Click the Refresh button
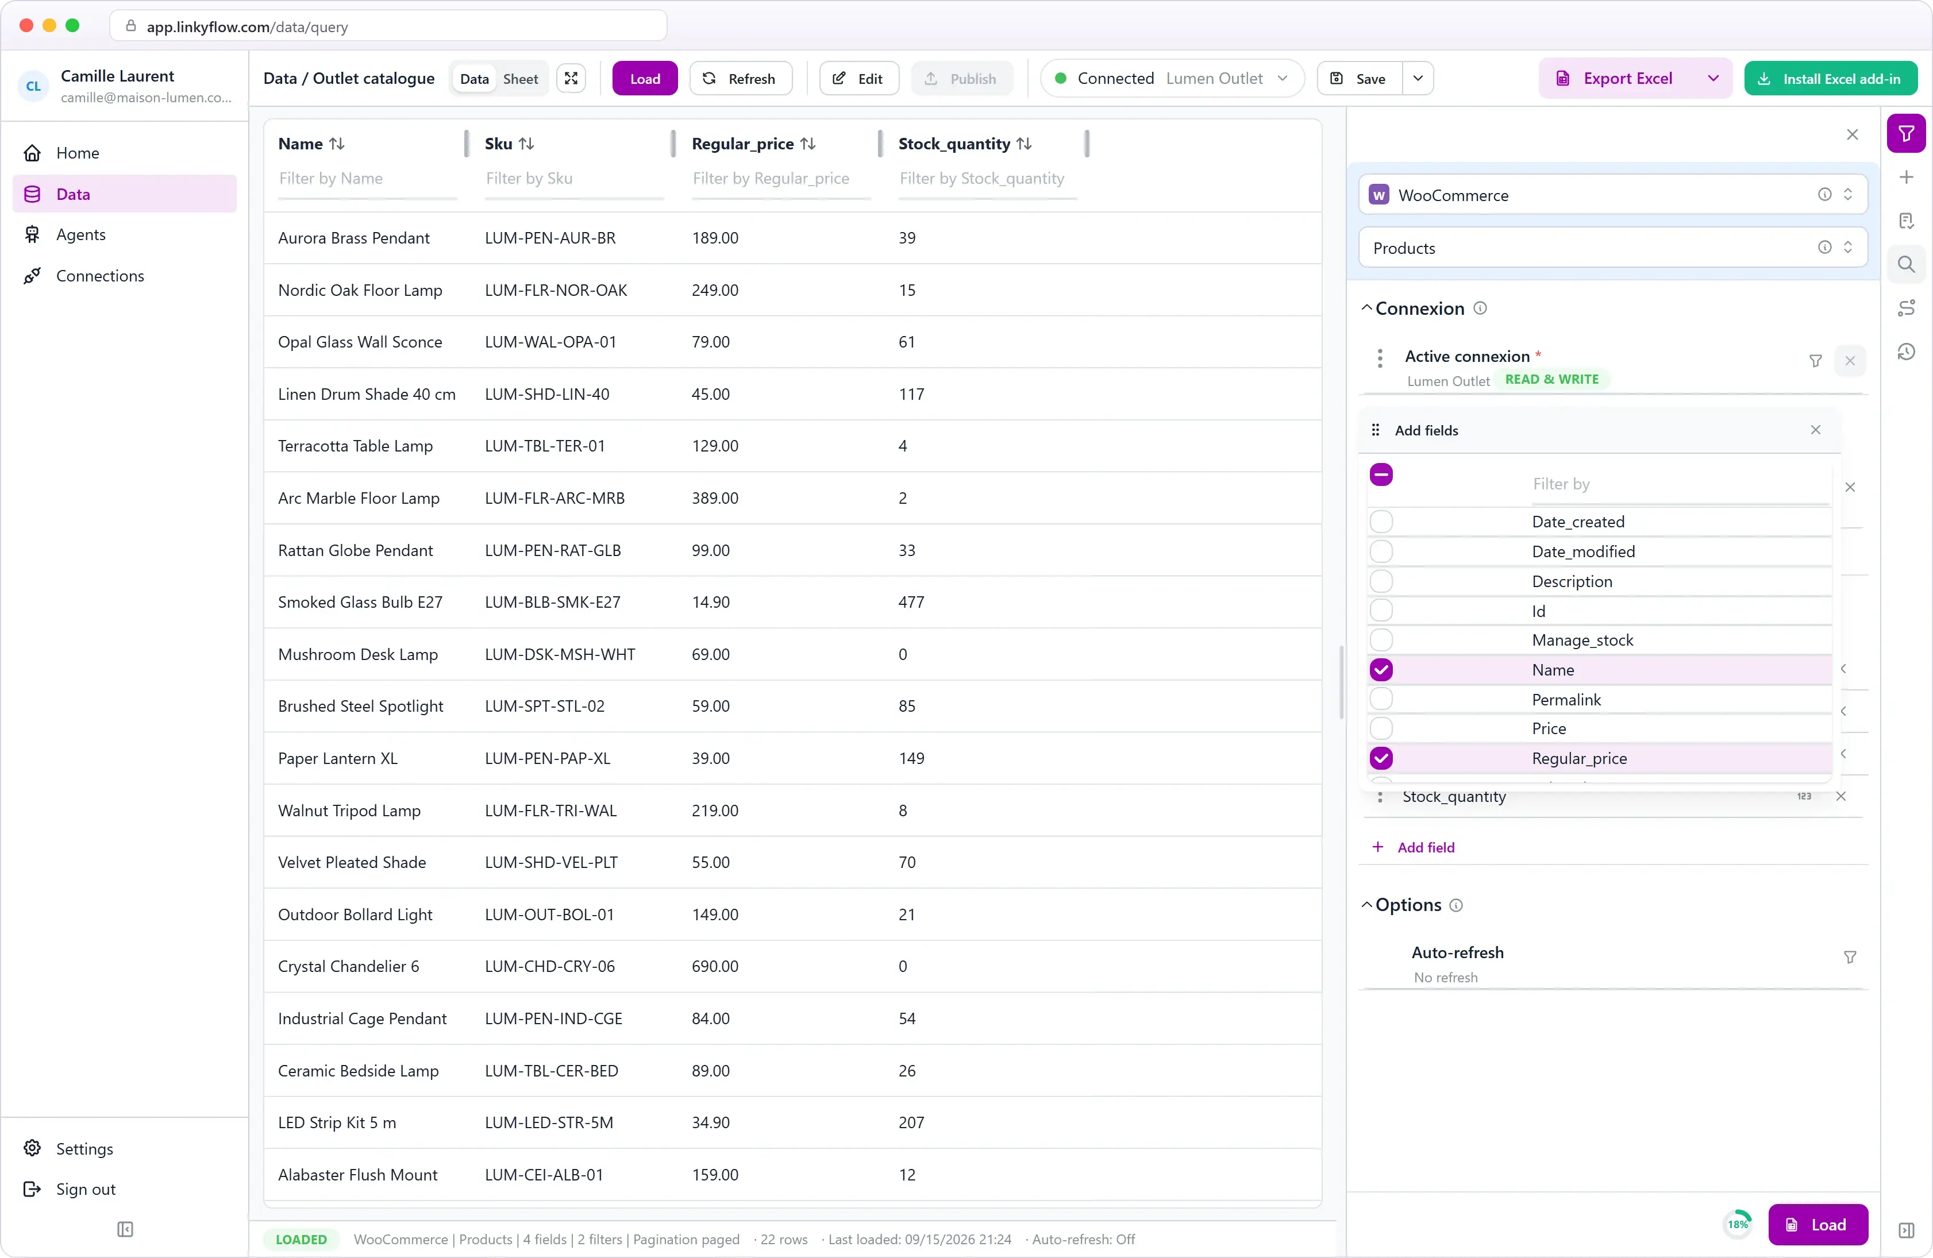The width and height of the screenshot is (1933, 1258). coord(740,78)
